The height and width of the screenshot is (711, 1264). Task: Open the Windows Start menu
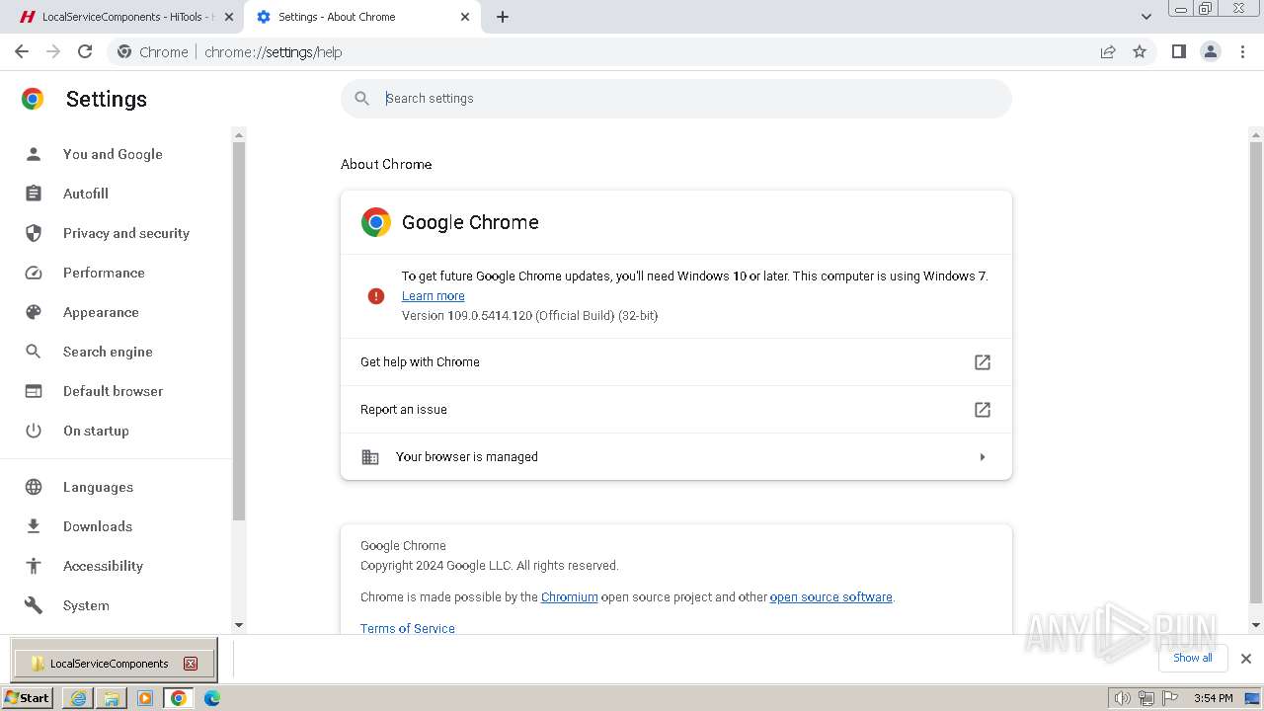28,698
